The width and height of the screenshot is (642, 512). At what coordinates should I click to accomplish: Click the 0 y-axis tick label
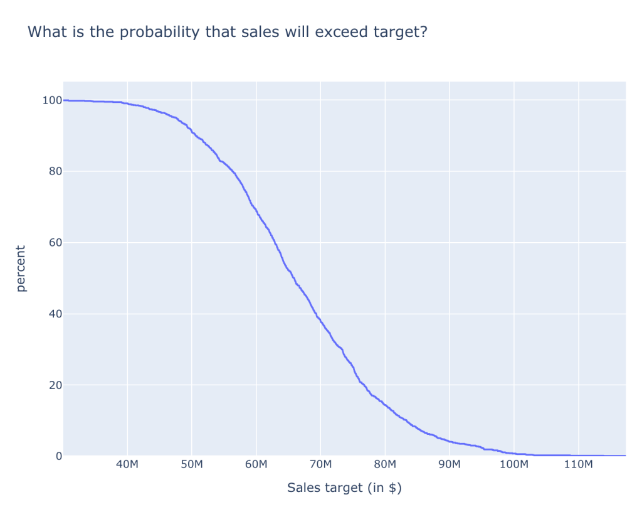click(56, 456)
